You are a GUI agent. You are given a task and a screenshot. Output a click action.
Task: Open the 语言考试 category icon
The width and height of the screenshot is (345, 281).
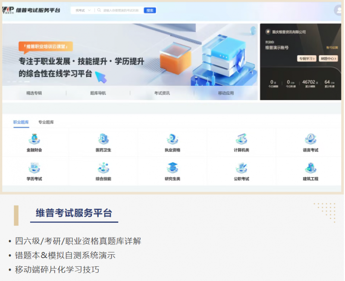310,139
